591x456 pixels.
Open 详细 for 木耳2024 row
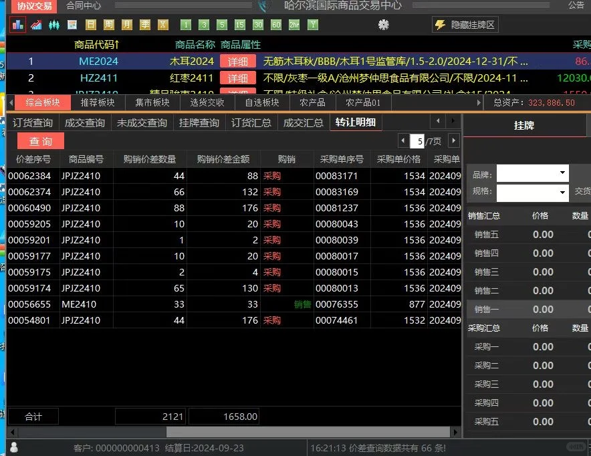(238, 62)
